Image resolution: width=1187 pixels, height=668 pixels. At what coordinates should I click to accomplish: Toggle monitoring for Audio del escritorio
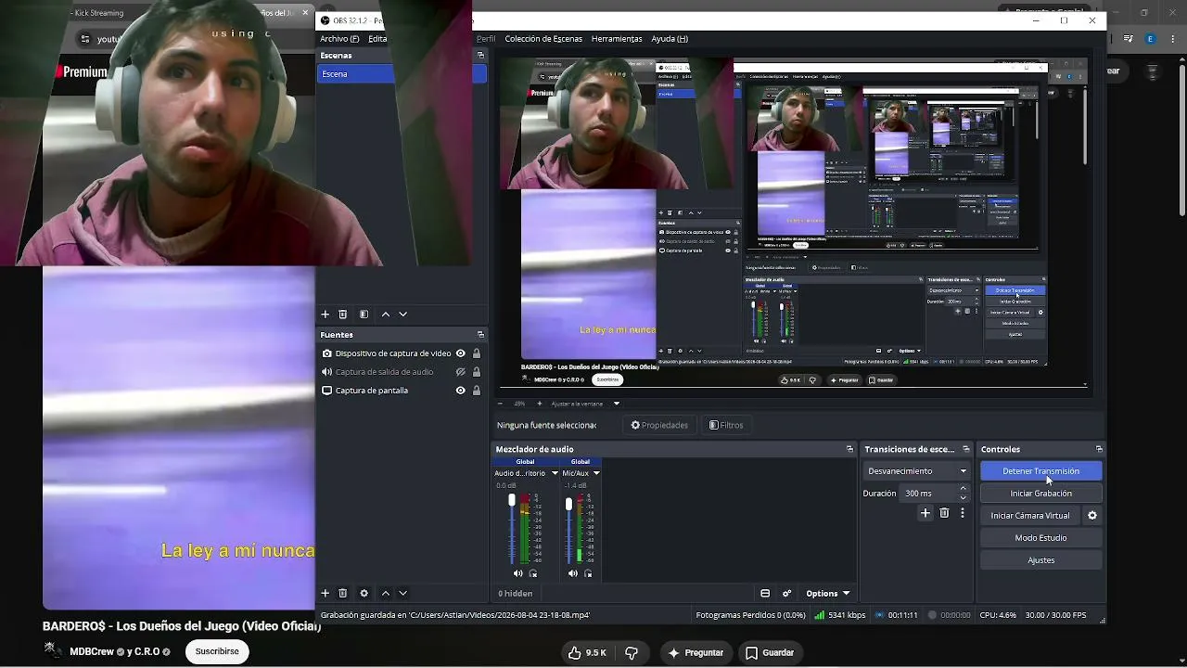(x=532, y=573)
